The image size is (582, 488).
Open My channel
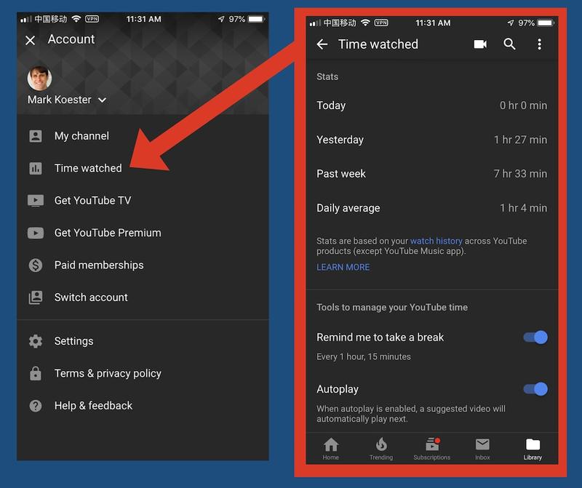(x=81, y=136)
